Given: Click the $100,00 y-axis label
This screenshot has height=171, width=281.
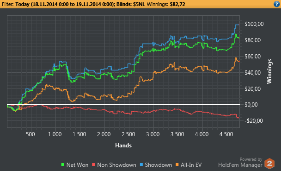Looking at the screenshot, I should tap(254, 24).
